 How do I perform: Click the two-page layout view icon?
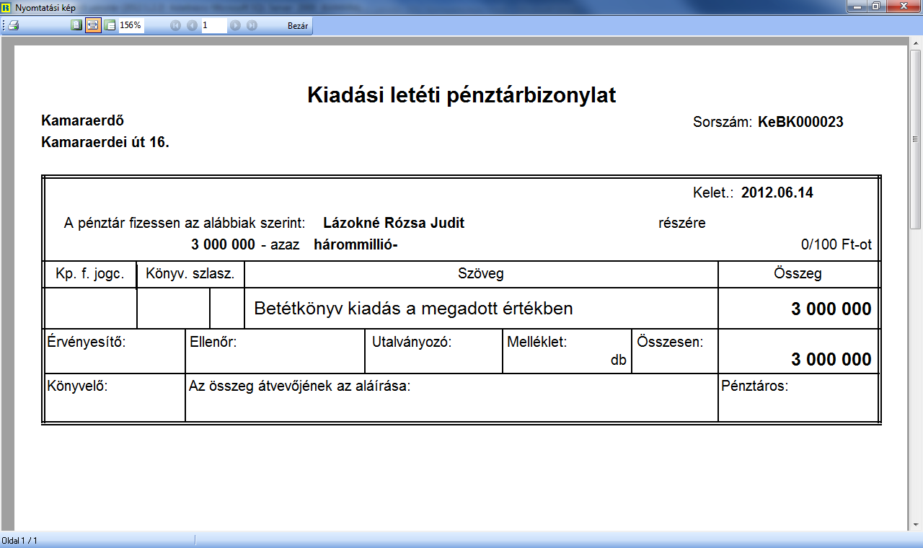click(110, 25)
